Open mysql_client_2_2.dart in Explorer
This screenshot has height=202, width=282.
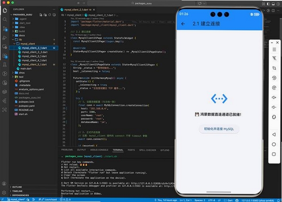[x=35, y=52]
